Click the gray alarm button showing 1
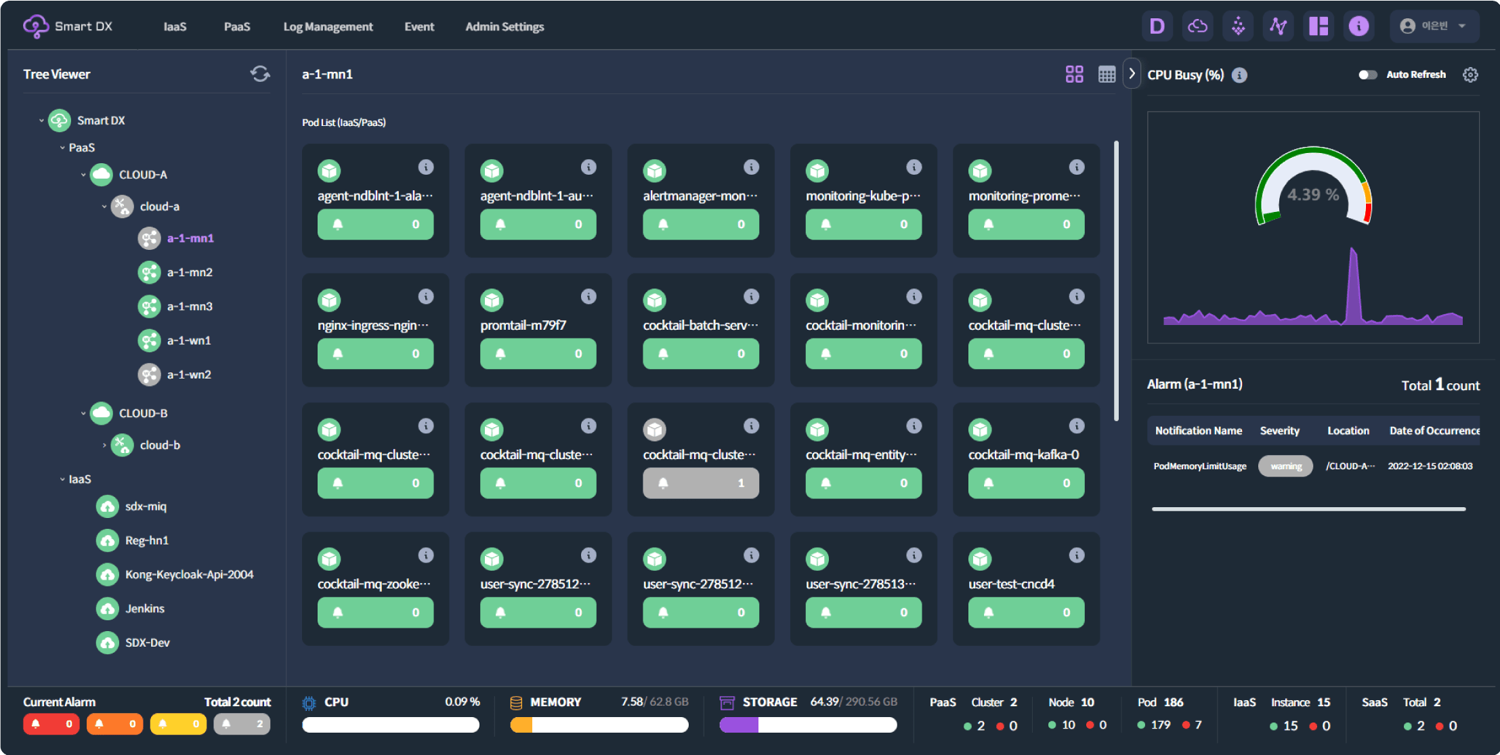Viewport: 1500px width, 755px height. coord(700,483)
